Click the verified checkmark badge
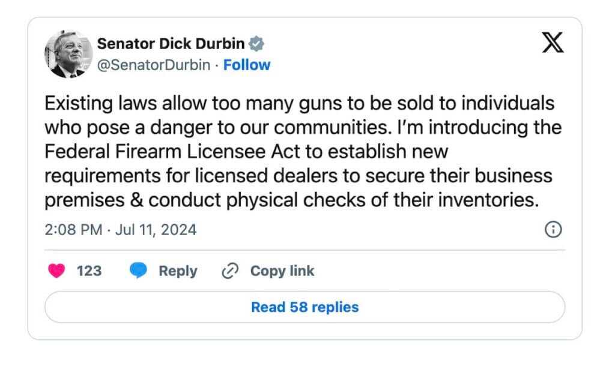Image resolution: width=615 pixels, height=370 pixels. coord(257,43)
